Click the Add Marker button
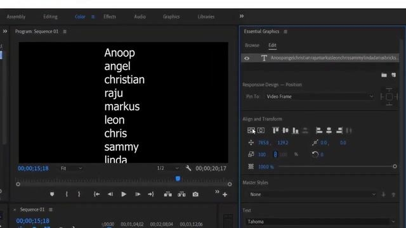The image size is (406, 228). coord(52,194)
